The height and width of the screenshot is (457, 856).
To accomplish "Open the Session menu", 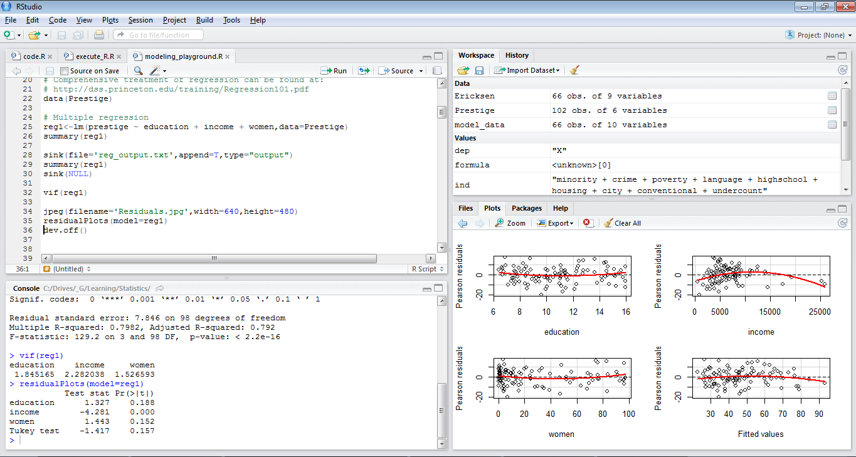I will tap(140, 20).
